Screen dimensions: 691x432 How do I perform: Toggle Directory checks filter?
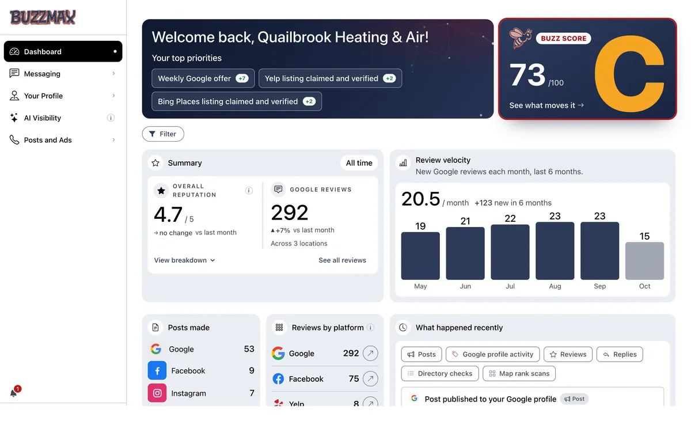pyautogui.click(x=439, y=373)
